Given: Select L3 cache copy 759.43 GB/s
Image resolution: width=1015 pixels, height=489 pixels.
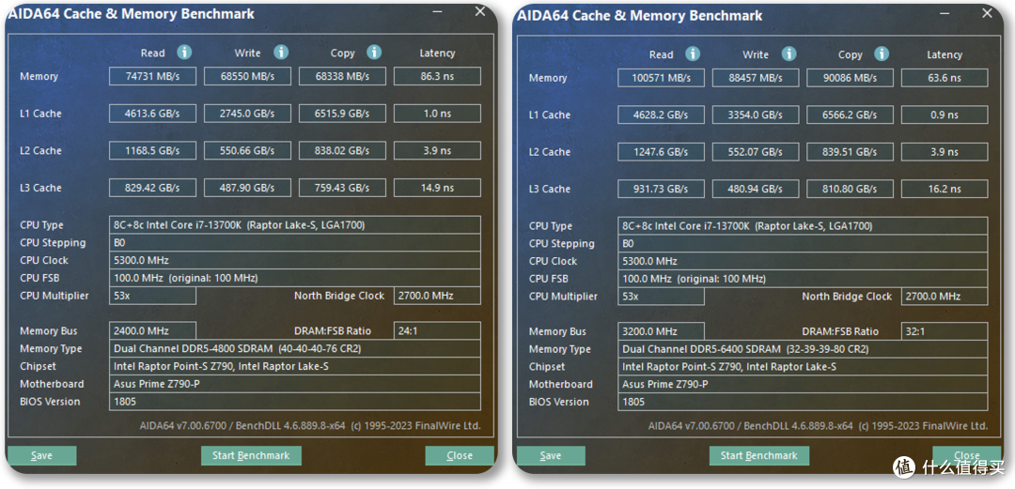Looking at the screenshot, I should [x=342, y=189].
